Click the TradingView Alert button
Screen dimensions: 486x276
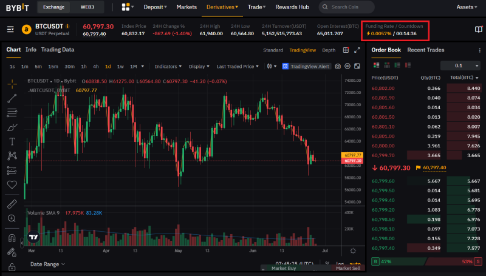click(x=306, y=66)
